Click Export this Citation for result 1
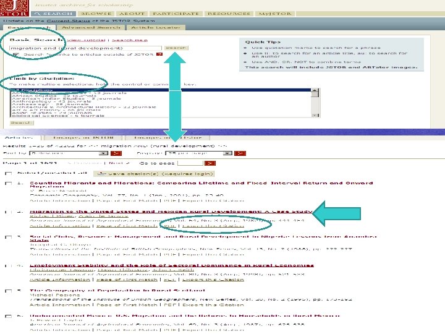The height and width of the screenshot is (334, 445). pyautogui.click(x=213, y=201)
